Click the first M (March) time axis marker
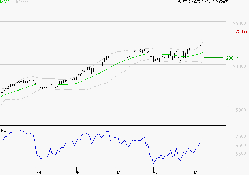 (x=118, y=173)
